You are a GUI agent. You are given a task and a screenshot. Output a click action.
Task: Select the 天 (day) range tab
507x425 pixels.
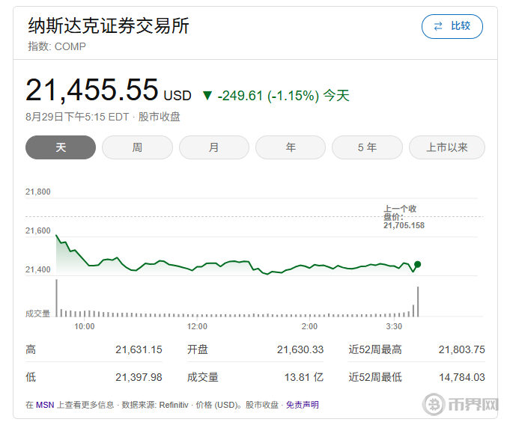[x=61, y=147]
